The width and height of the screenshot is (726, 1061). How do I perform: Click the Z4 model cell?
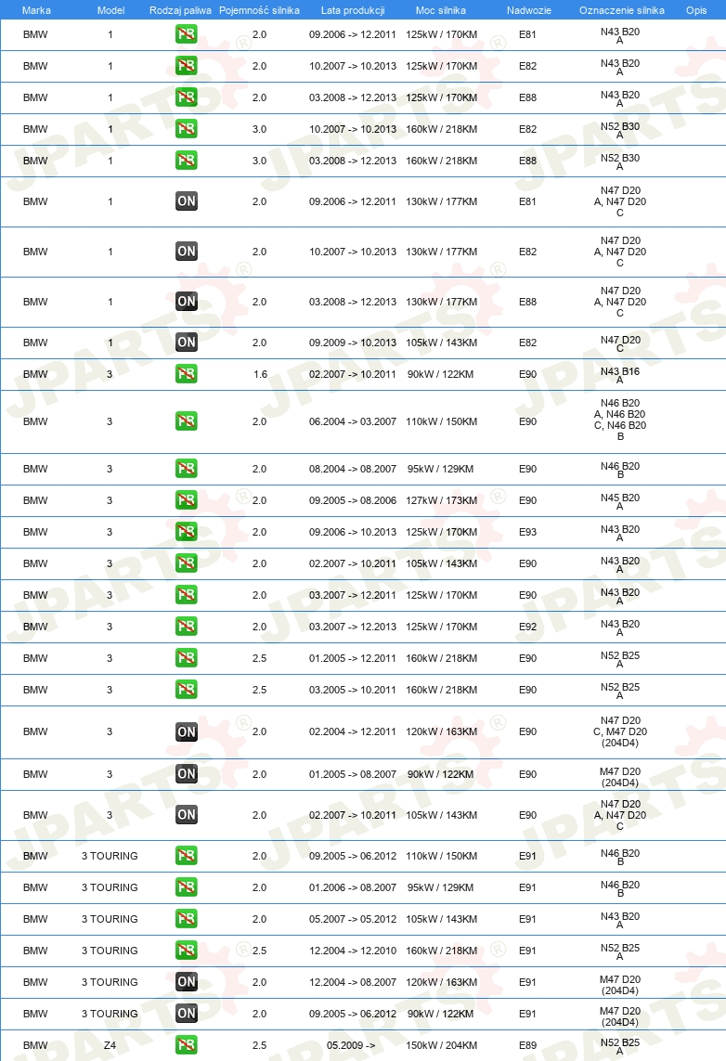pyautogui.click(x=110, y=1045)
